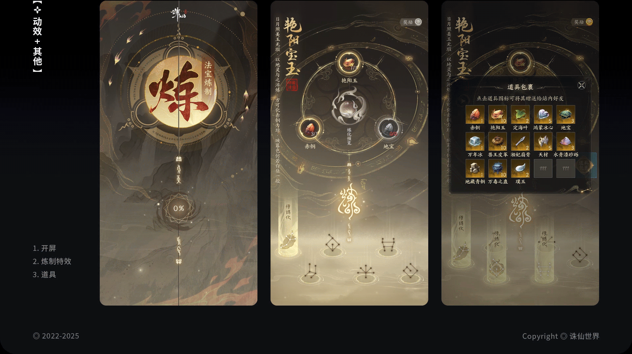
Task: Pick the 万年冰 ice cube item
Action: [x=475, y=141]
